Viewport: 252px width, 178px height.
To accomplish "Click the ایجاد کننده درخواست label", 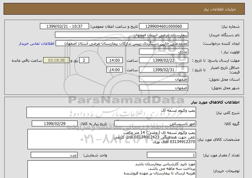I will click(221, 44).
